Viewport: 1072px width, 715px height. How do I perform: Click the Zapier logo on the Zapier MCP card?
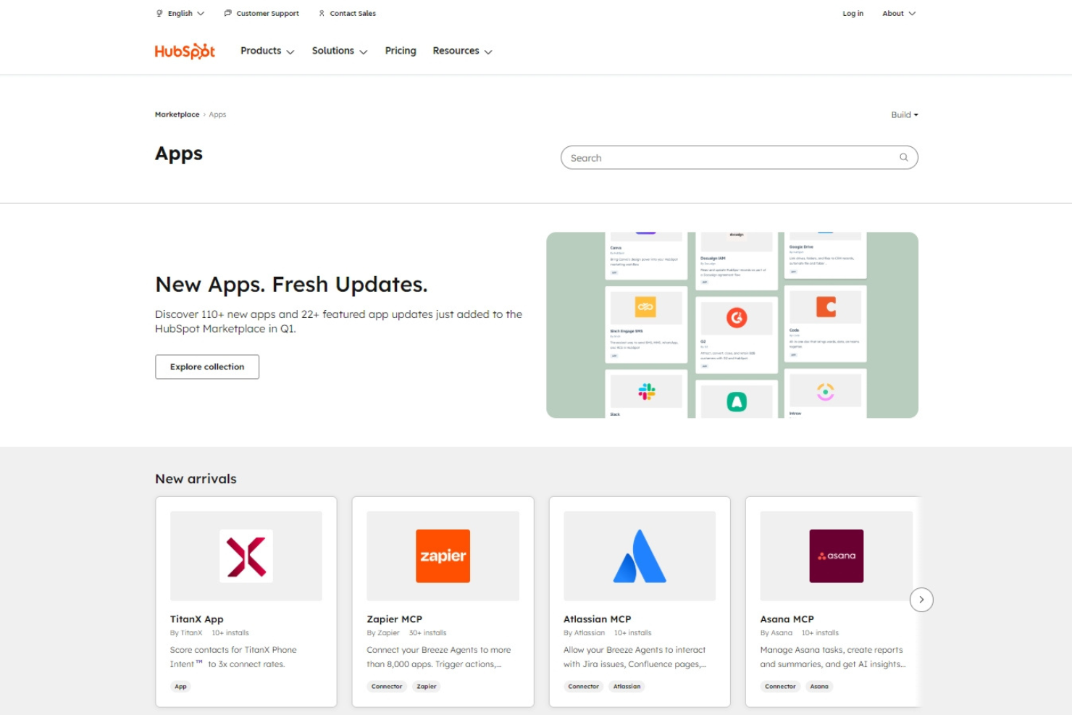coord(443,556)
